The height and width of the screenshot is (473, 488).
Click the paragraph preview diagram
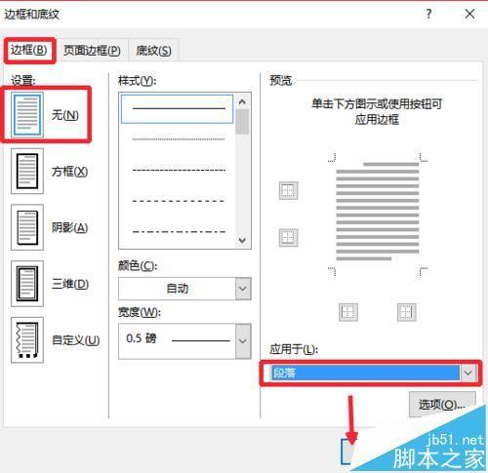coord(378,212)
